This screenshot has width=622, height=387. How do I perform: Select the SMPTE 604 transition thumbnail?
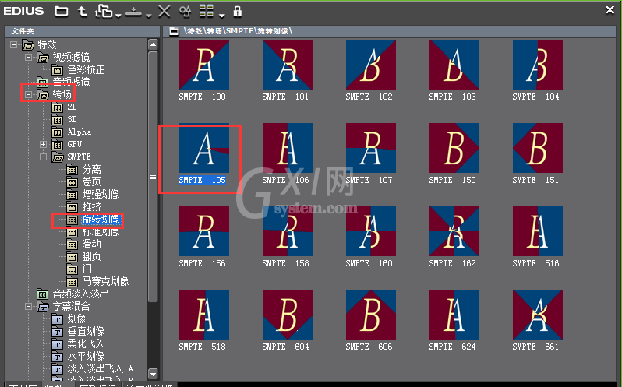287,315
